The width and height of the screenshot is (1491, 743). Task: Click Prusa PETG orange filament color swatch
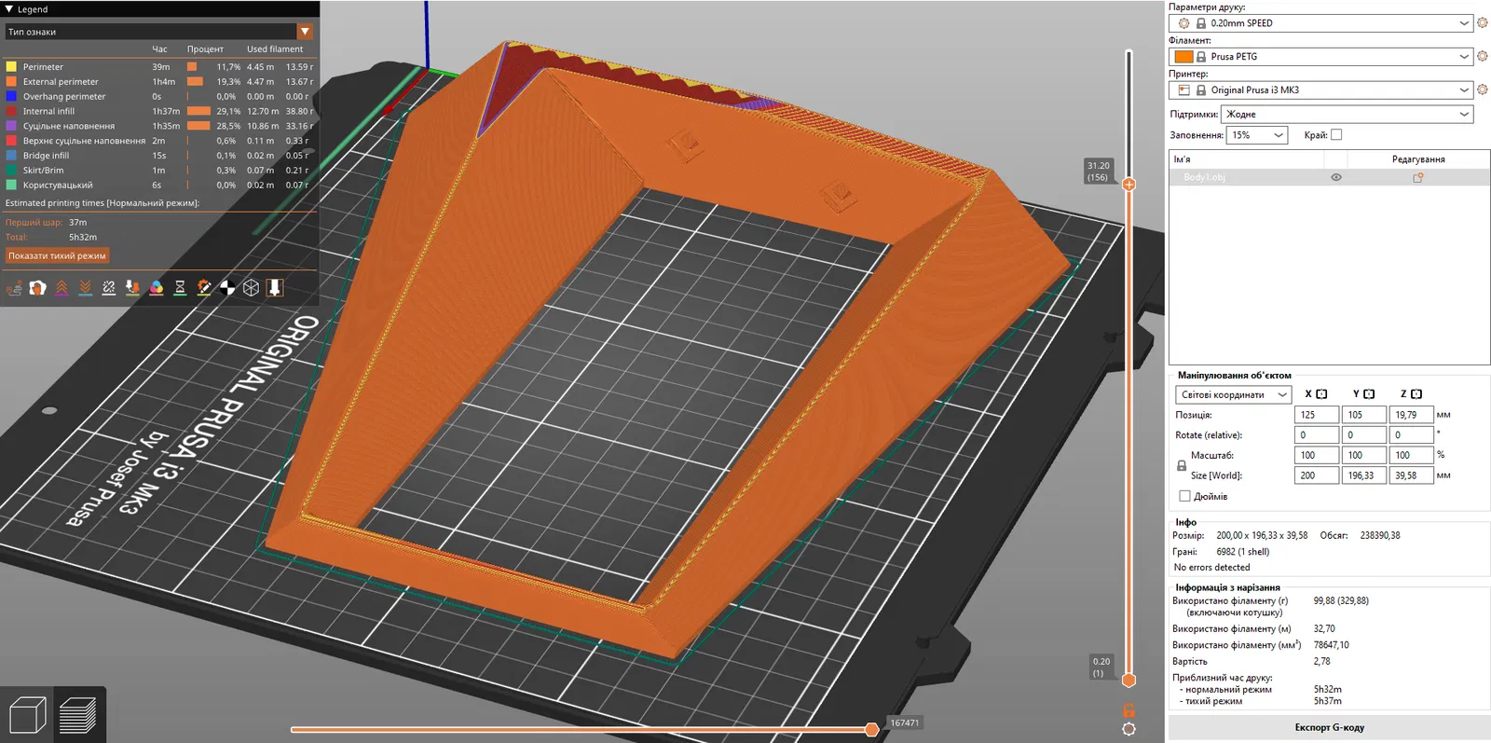(1184, 57)
